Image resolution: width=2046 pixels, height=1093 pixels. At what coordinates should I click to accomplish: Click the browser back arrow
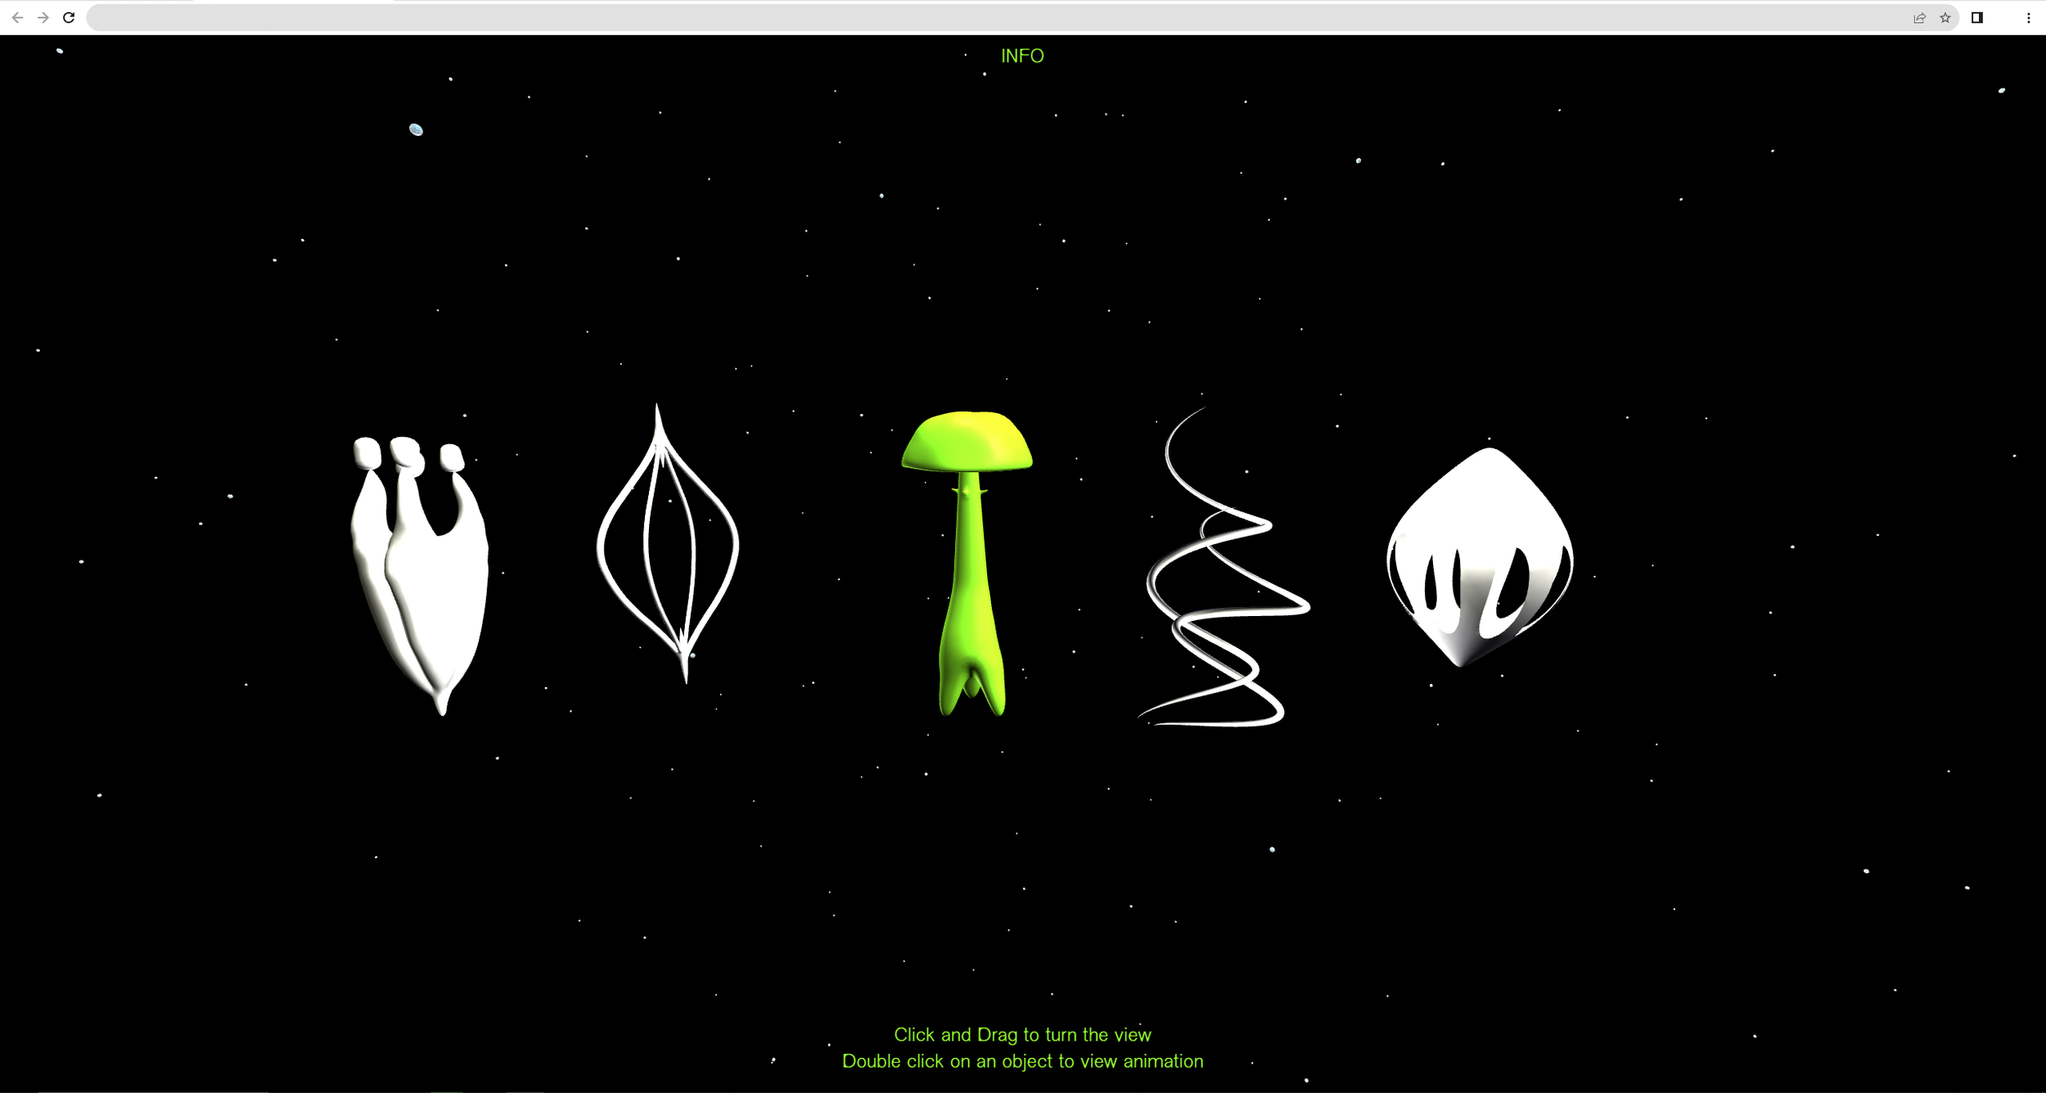(x=17, y=17)
